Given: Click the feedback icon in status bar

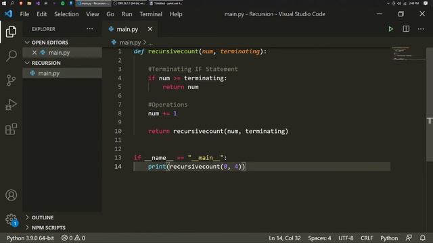Looking at the screenshot, I should point(409,238).
